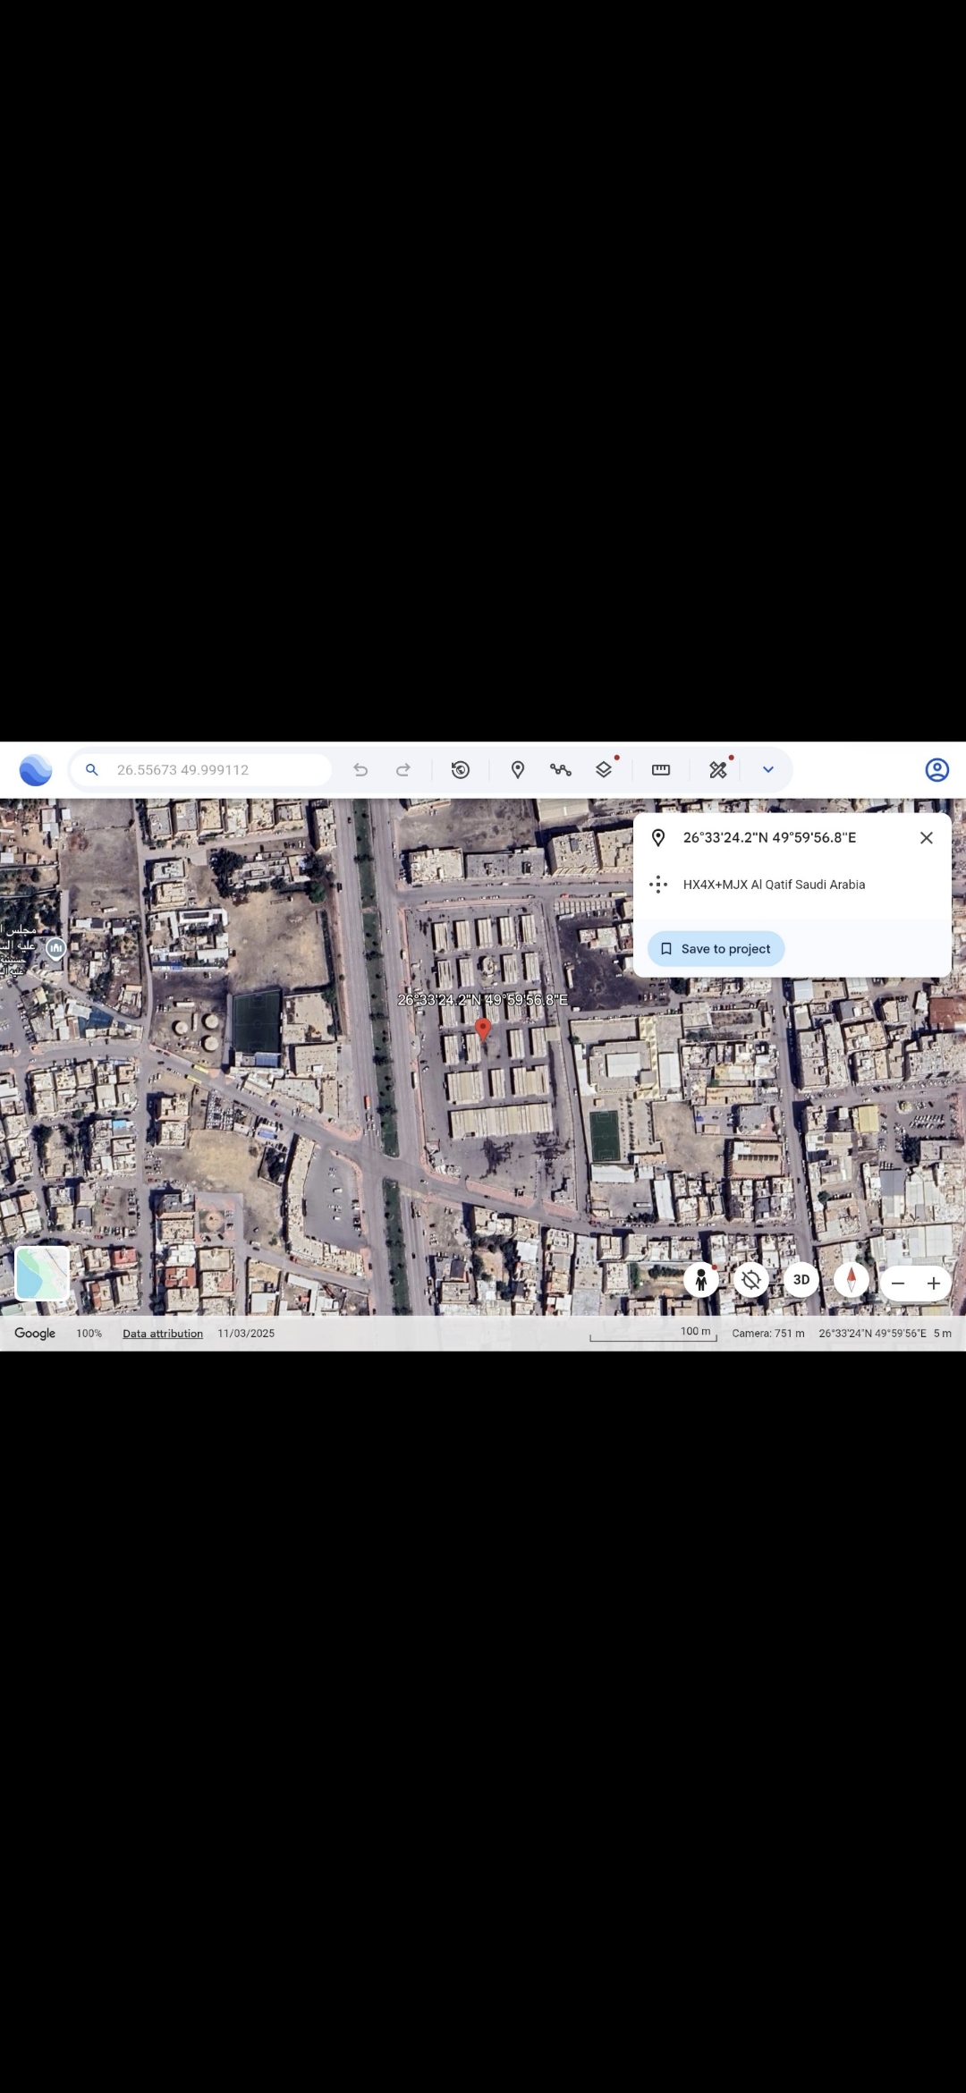Viewport: 966px width, 2093px height.
Task: Click the search magnifier icon
Action: [91, 770]
